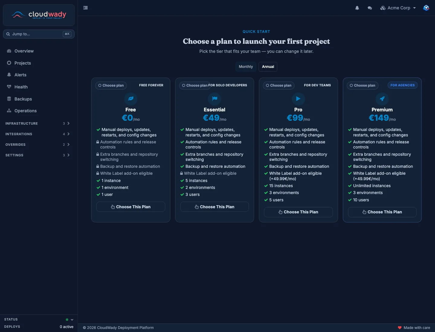Select the Premium plan radio option
Viewport: 435px width, 332px height.
[362, 85]
